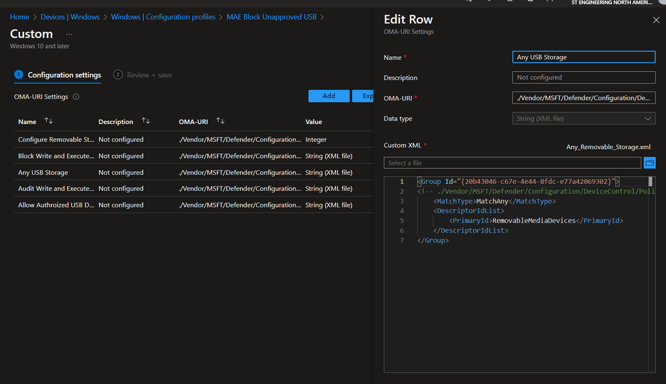Close the Edit Row panel

tap(656, 20)
